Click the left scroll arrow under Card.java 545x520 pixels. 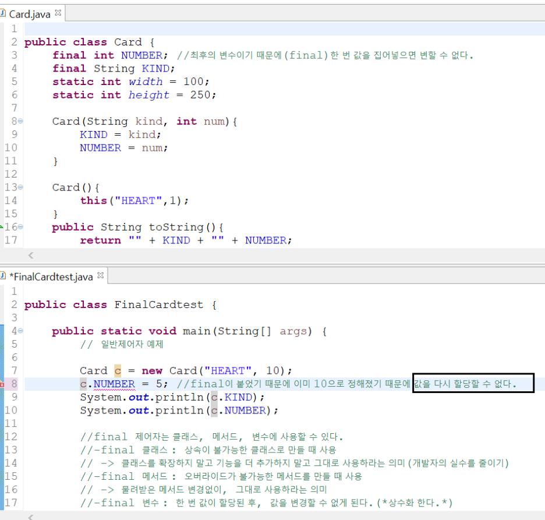pyautogui.click(x=31, y=256)
